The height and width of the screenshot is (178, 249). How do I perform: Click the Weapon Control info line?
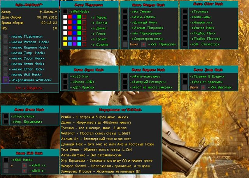pyautogui.click(x=105, y=166)
